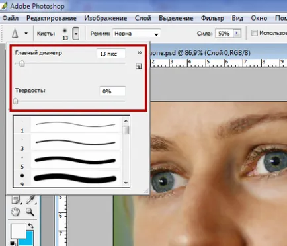This screenshot has width=287, height=246.
Task: Click the Твердость percentage field
Action: pyautogui.click(x=112, y=91)
